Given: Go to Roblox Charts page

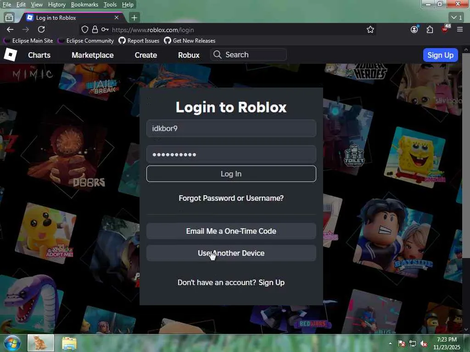Looking at the screenshot, I should [x=39, y=55].
